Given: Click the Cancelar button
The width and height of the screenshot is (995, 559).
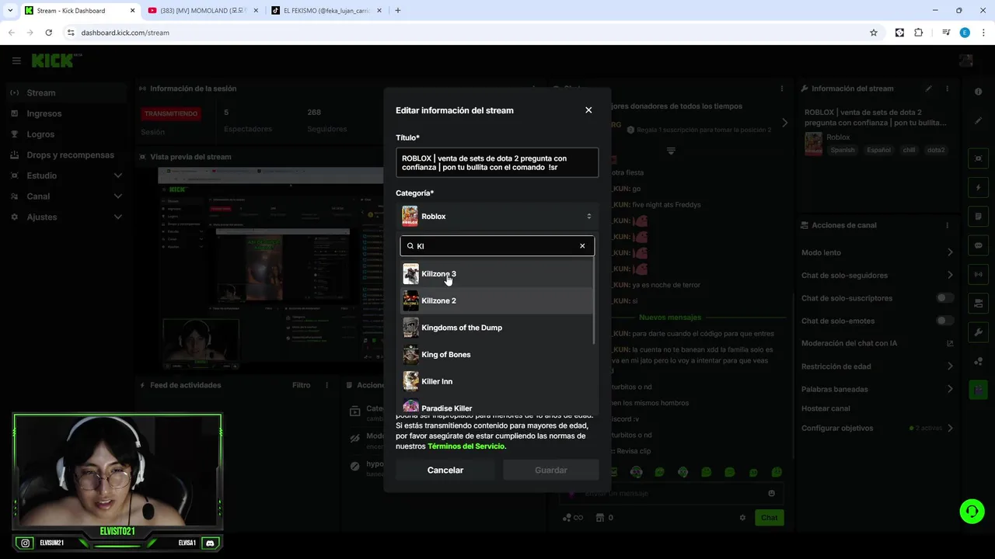Looking at the screenshot, I should [445, 470].
